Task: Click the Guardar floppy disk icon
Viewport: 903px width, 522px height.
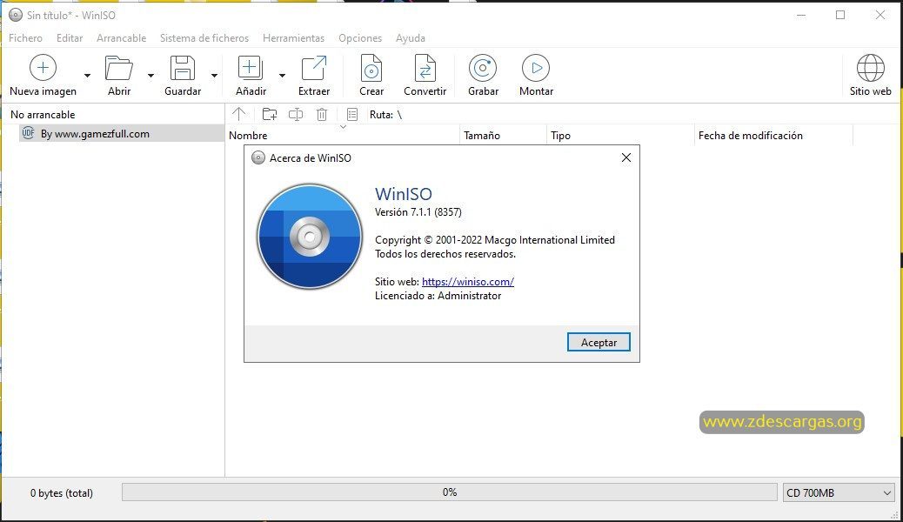Action: (183, 68)
